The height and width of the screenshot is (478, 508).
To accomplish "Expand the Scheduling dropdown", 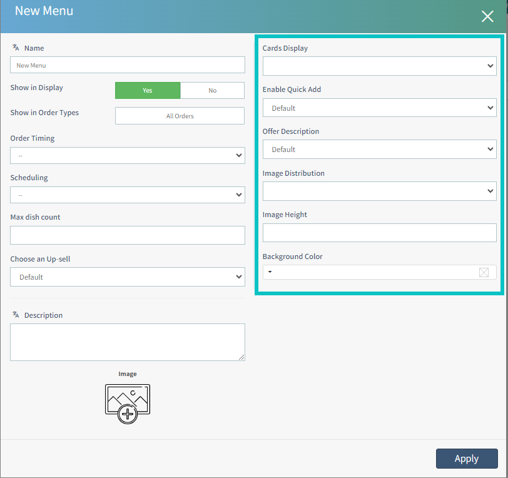I will click(128, 195).
